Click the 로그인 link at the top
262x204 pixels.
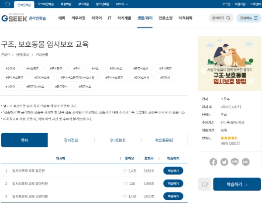point(226,4)
